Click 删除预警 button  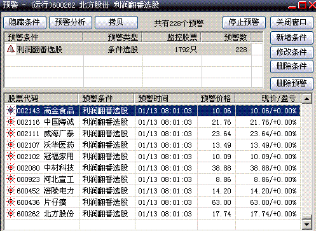click(292, 83)
